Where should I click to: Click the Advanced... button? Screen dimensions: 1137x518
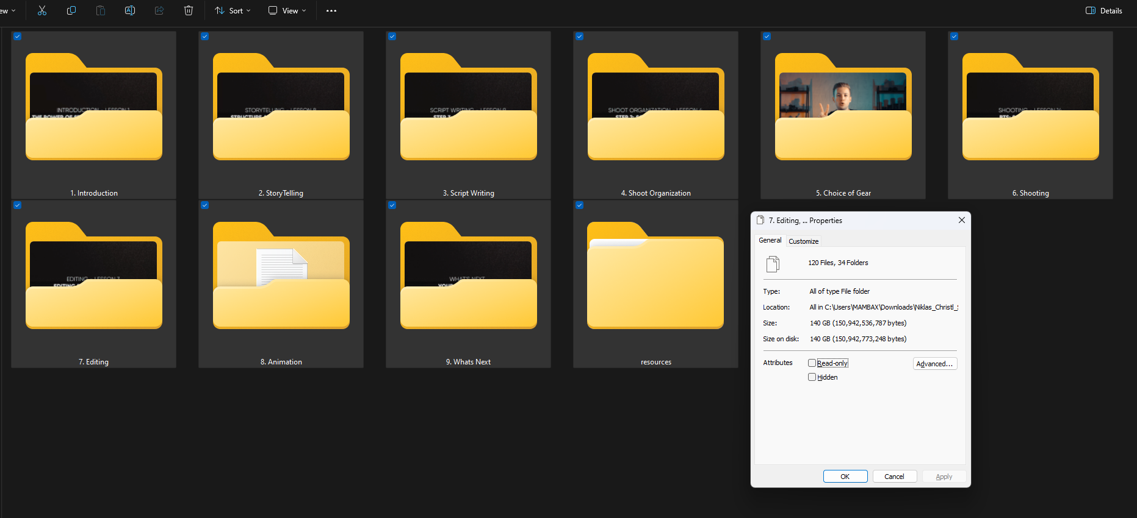point(934,364)
